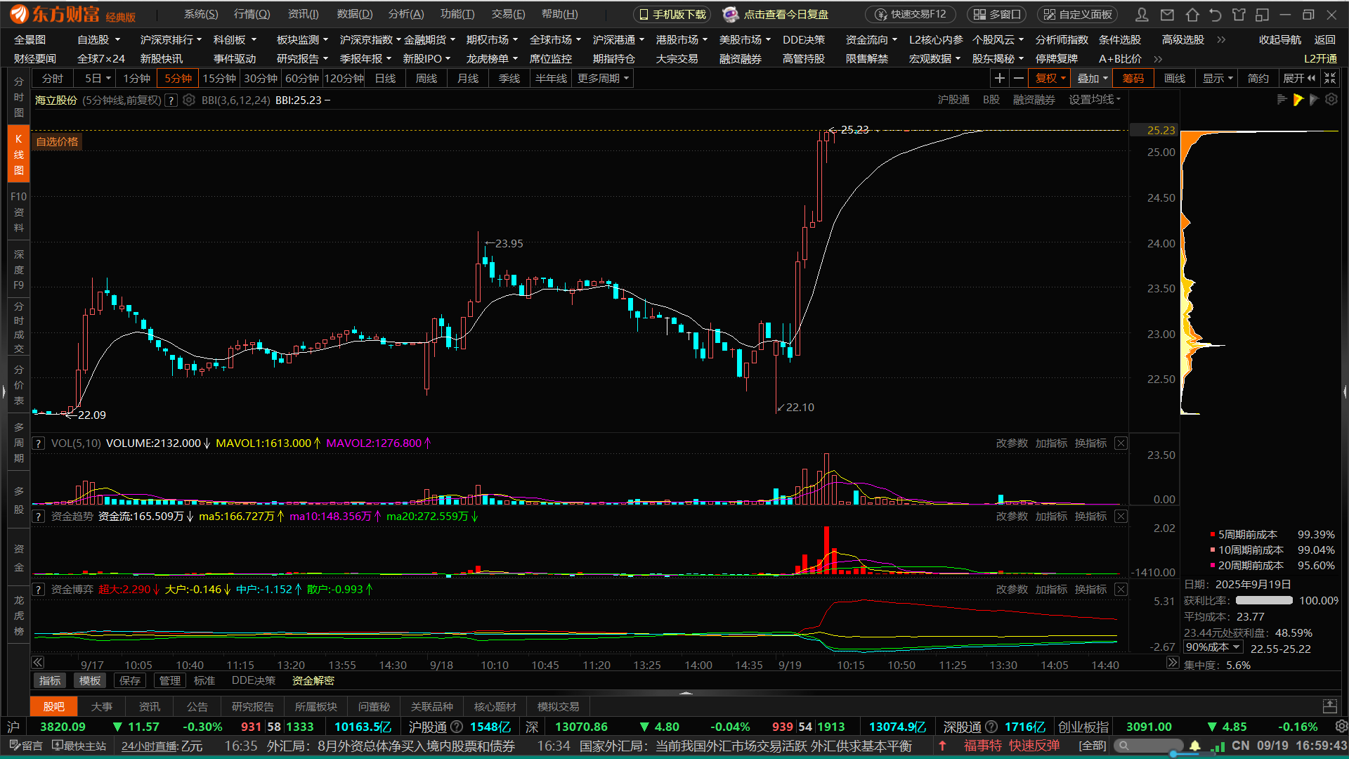This screenshot has width=1349, height=759.
Task: Open 复权 dropdown
Action: [x=1050, y=78]
